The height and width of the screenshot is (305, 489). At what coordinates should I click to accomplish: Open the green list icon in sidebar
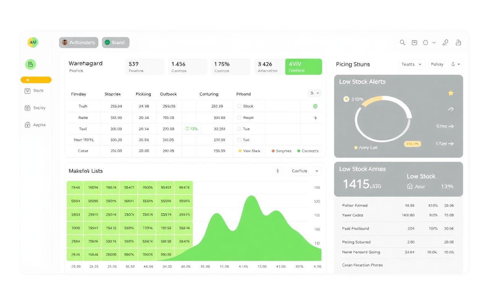31,64
